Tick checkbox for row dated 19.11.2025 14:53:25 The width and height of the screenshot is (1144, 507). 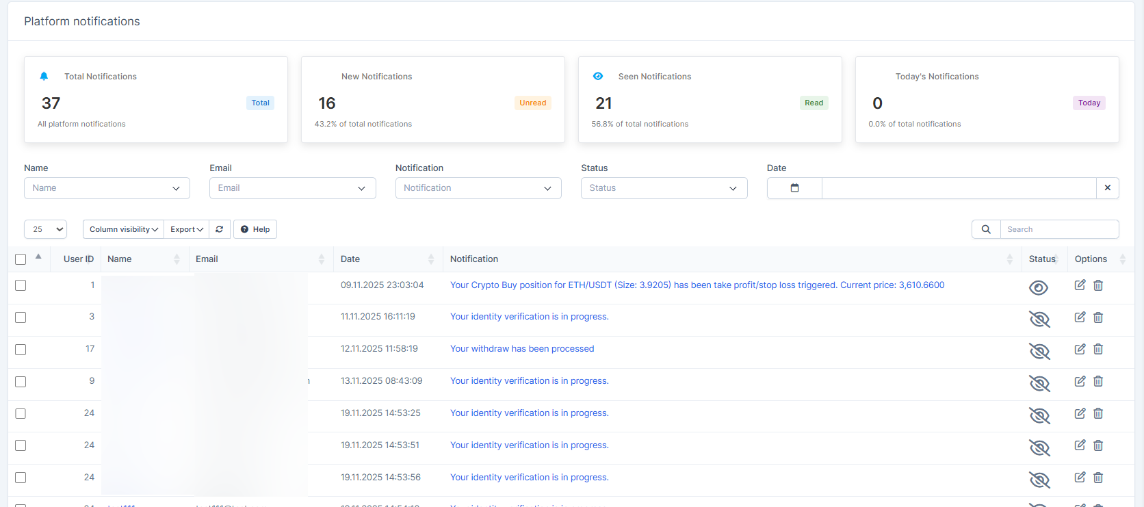coord(21,414)
